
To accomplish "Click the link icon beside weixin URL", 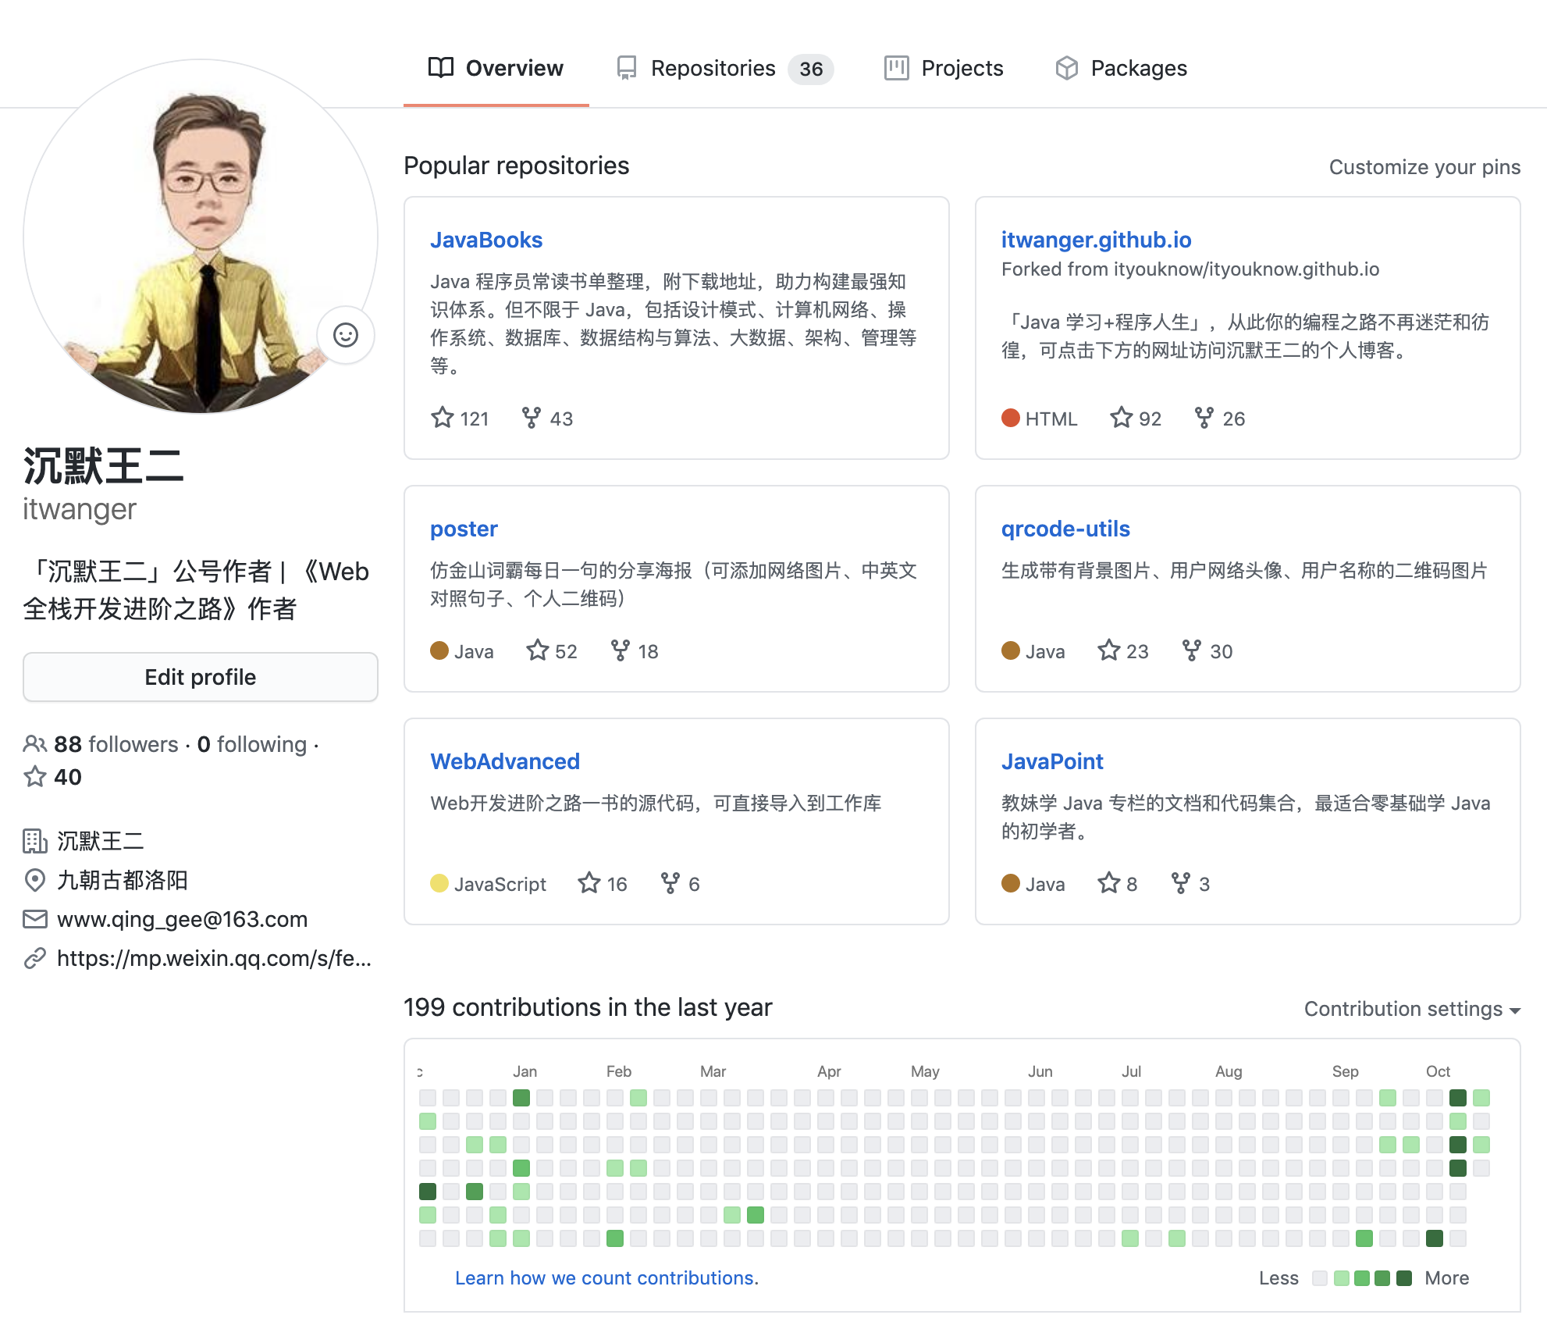I will (x=34, y=958).
